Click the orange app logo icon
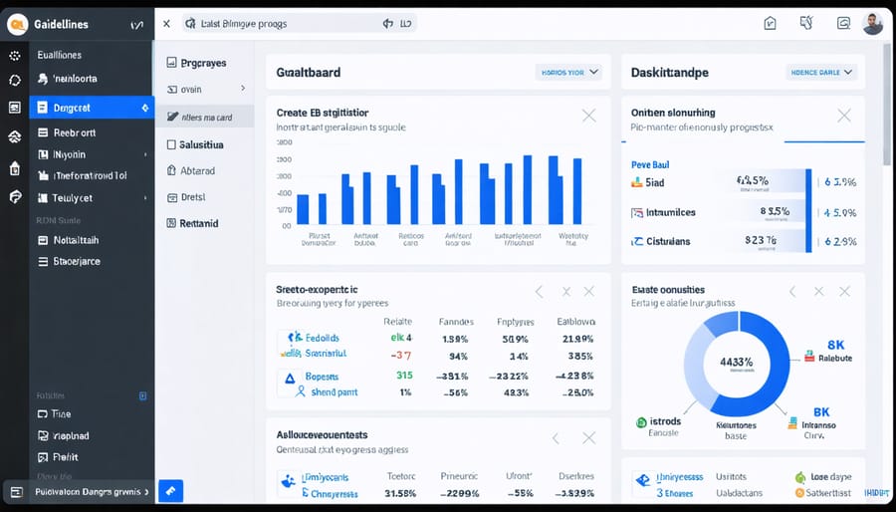 (x=16, y=22)
